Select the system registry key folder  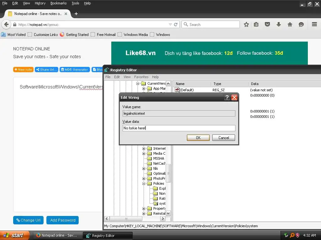pos(160,203)
